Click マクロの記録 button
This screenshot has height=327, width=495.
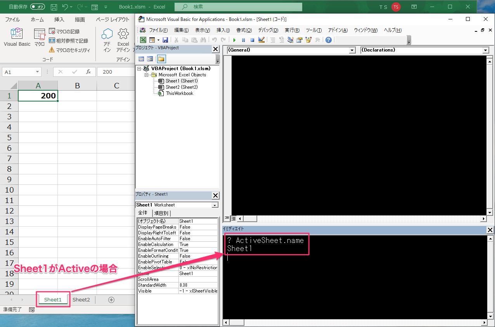(x=65, y=31)
